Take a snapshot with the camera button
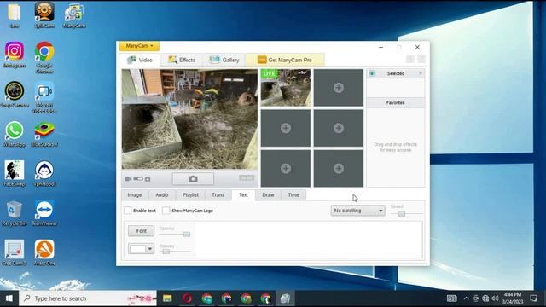 [x=193, y=179]
